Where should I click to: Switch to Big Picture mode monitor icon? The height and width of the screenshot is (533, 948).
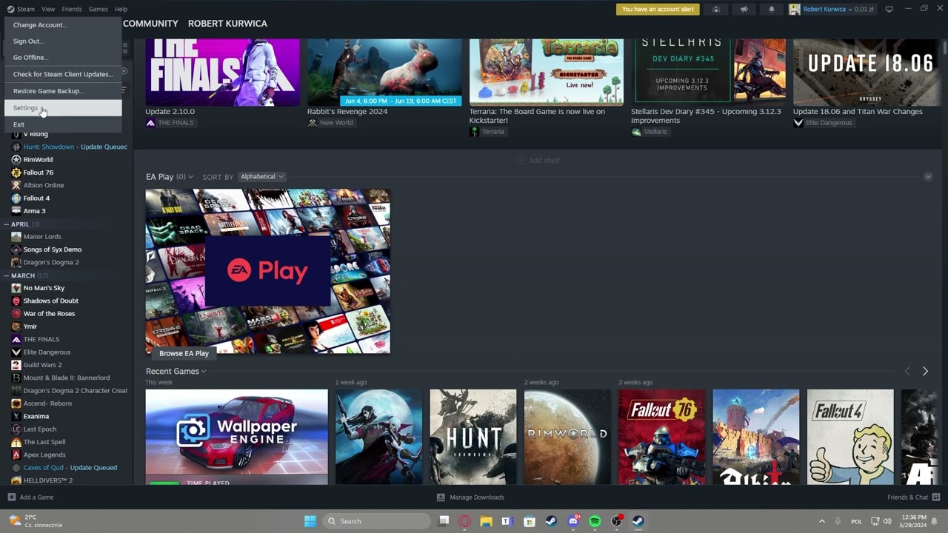(889, 9)
